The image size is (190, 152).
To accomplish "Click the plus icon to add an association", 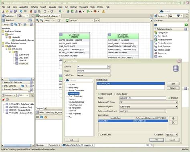I will coord(173,118).
